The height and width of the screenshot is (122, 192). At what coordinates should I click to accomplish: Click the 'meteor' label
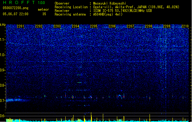click(43, 9)
